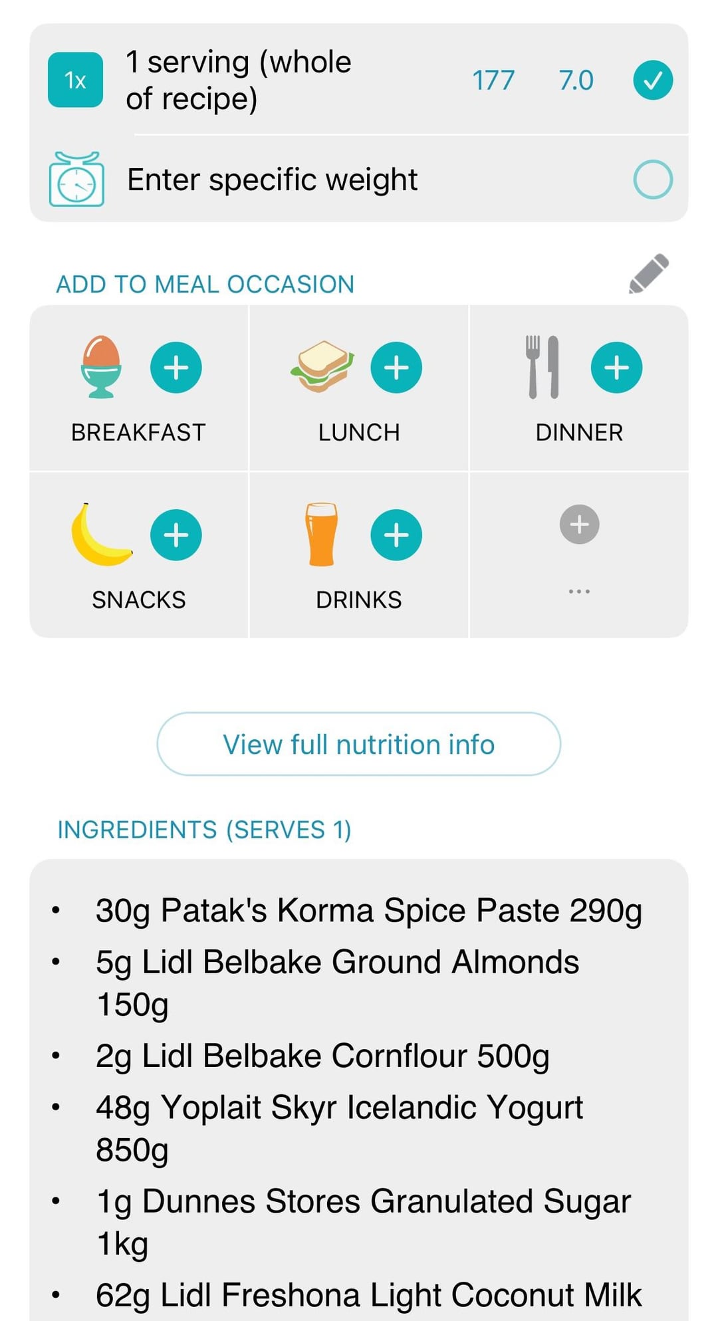Add recipe to Lunch with plus icon
The height and width of the screenshot is (1321, 718).
pos(396,368)
